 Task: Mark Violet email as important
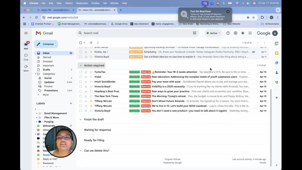91,77
